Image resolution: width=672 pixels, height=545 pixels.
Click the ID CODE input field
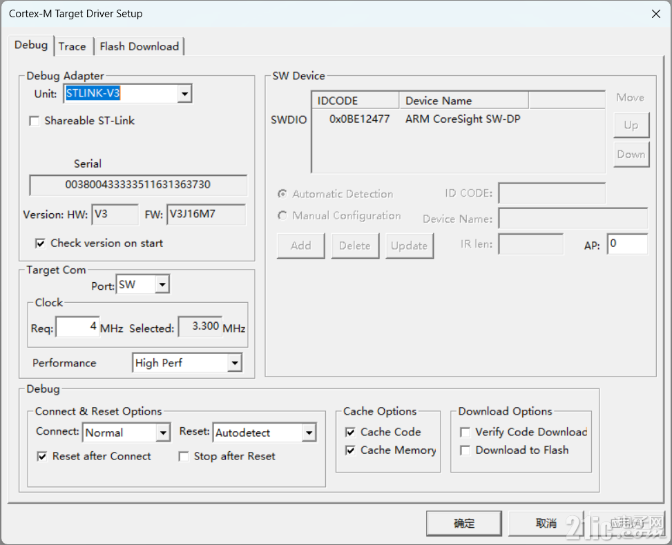552,193
